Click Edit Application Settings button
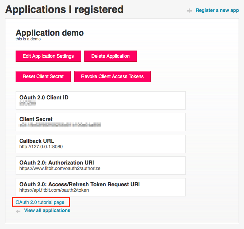 [x=48, y=56]
